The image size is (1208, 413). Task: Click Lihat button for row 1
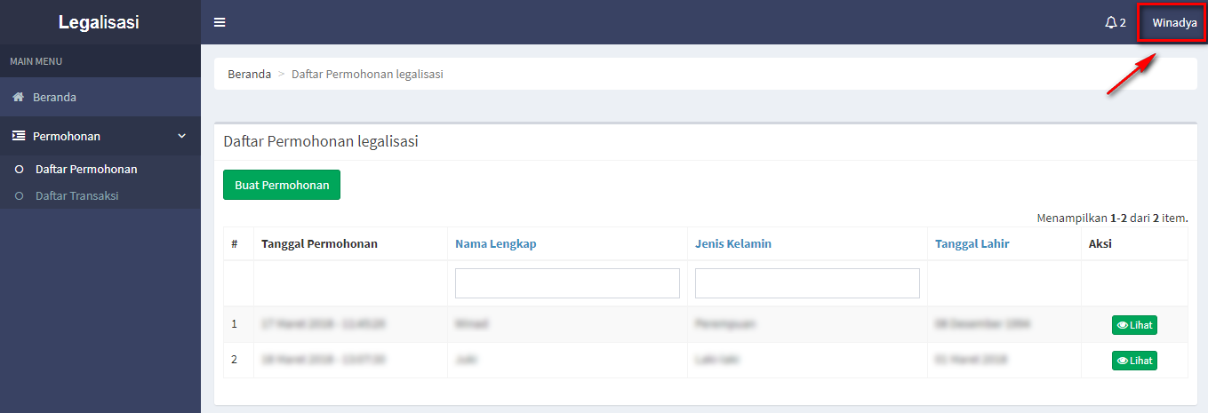point(1134,325)
